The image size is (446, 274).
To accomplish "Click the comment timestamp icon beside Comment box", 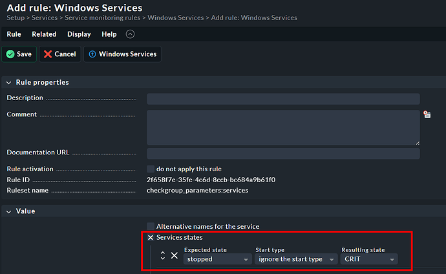I will pyautogui.click(x=427, y=114).
